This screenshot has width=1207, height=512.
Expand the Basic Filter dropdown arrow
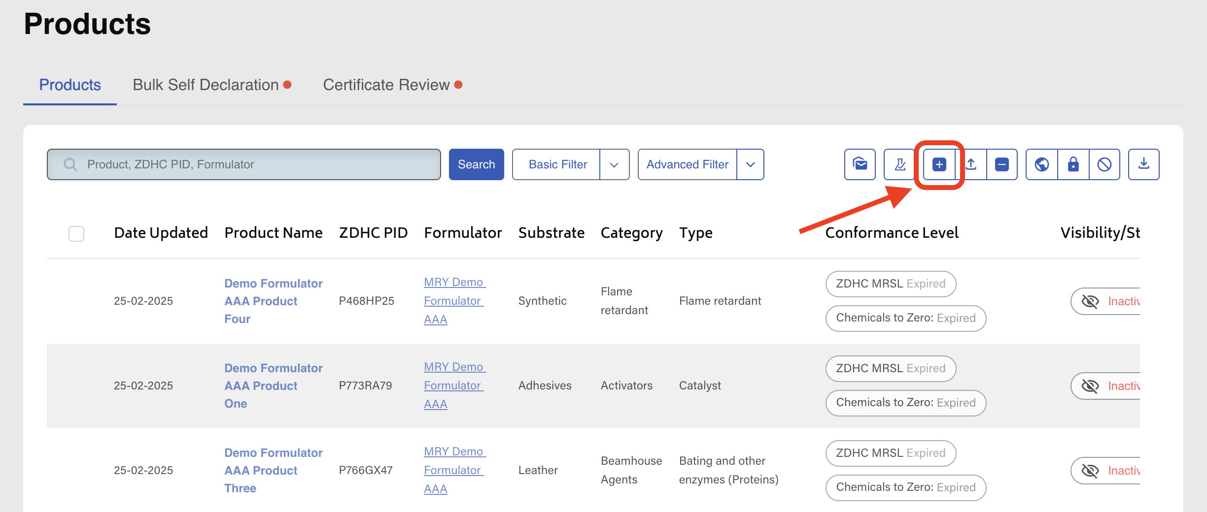click(614, 164)
